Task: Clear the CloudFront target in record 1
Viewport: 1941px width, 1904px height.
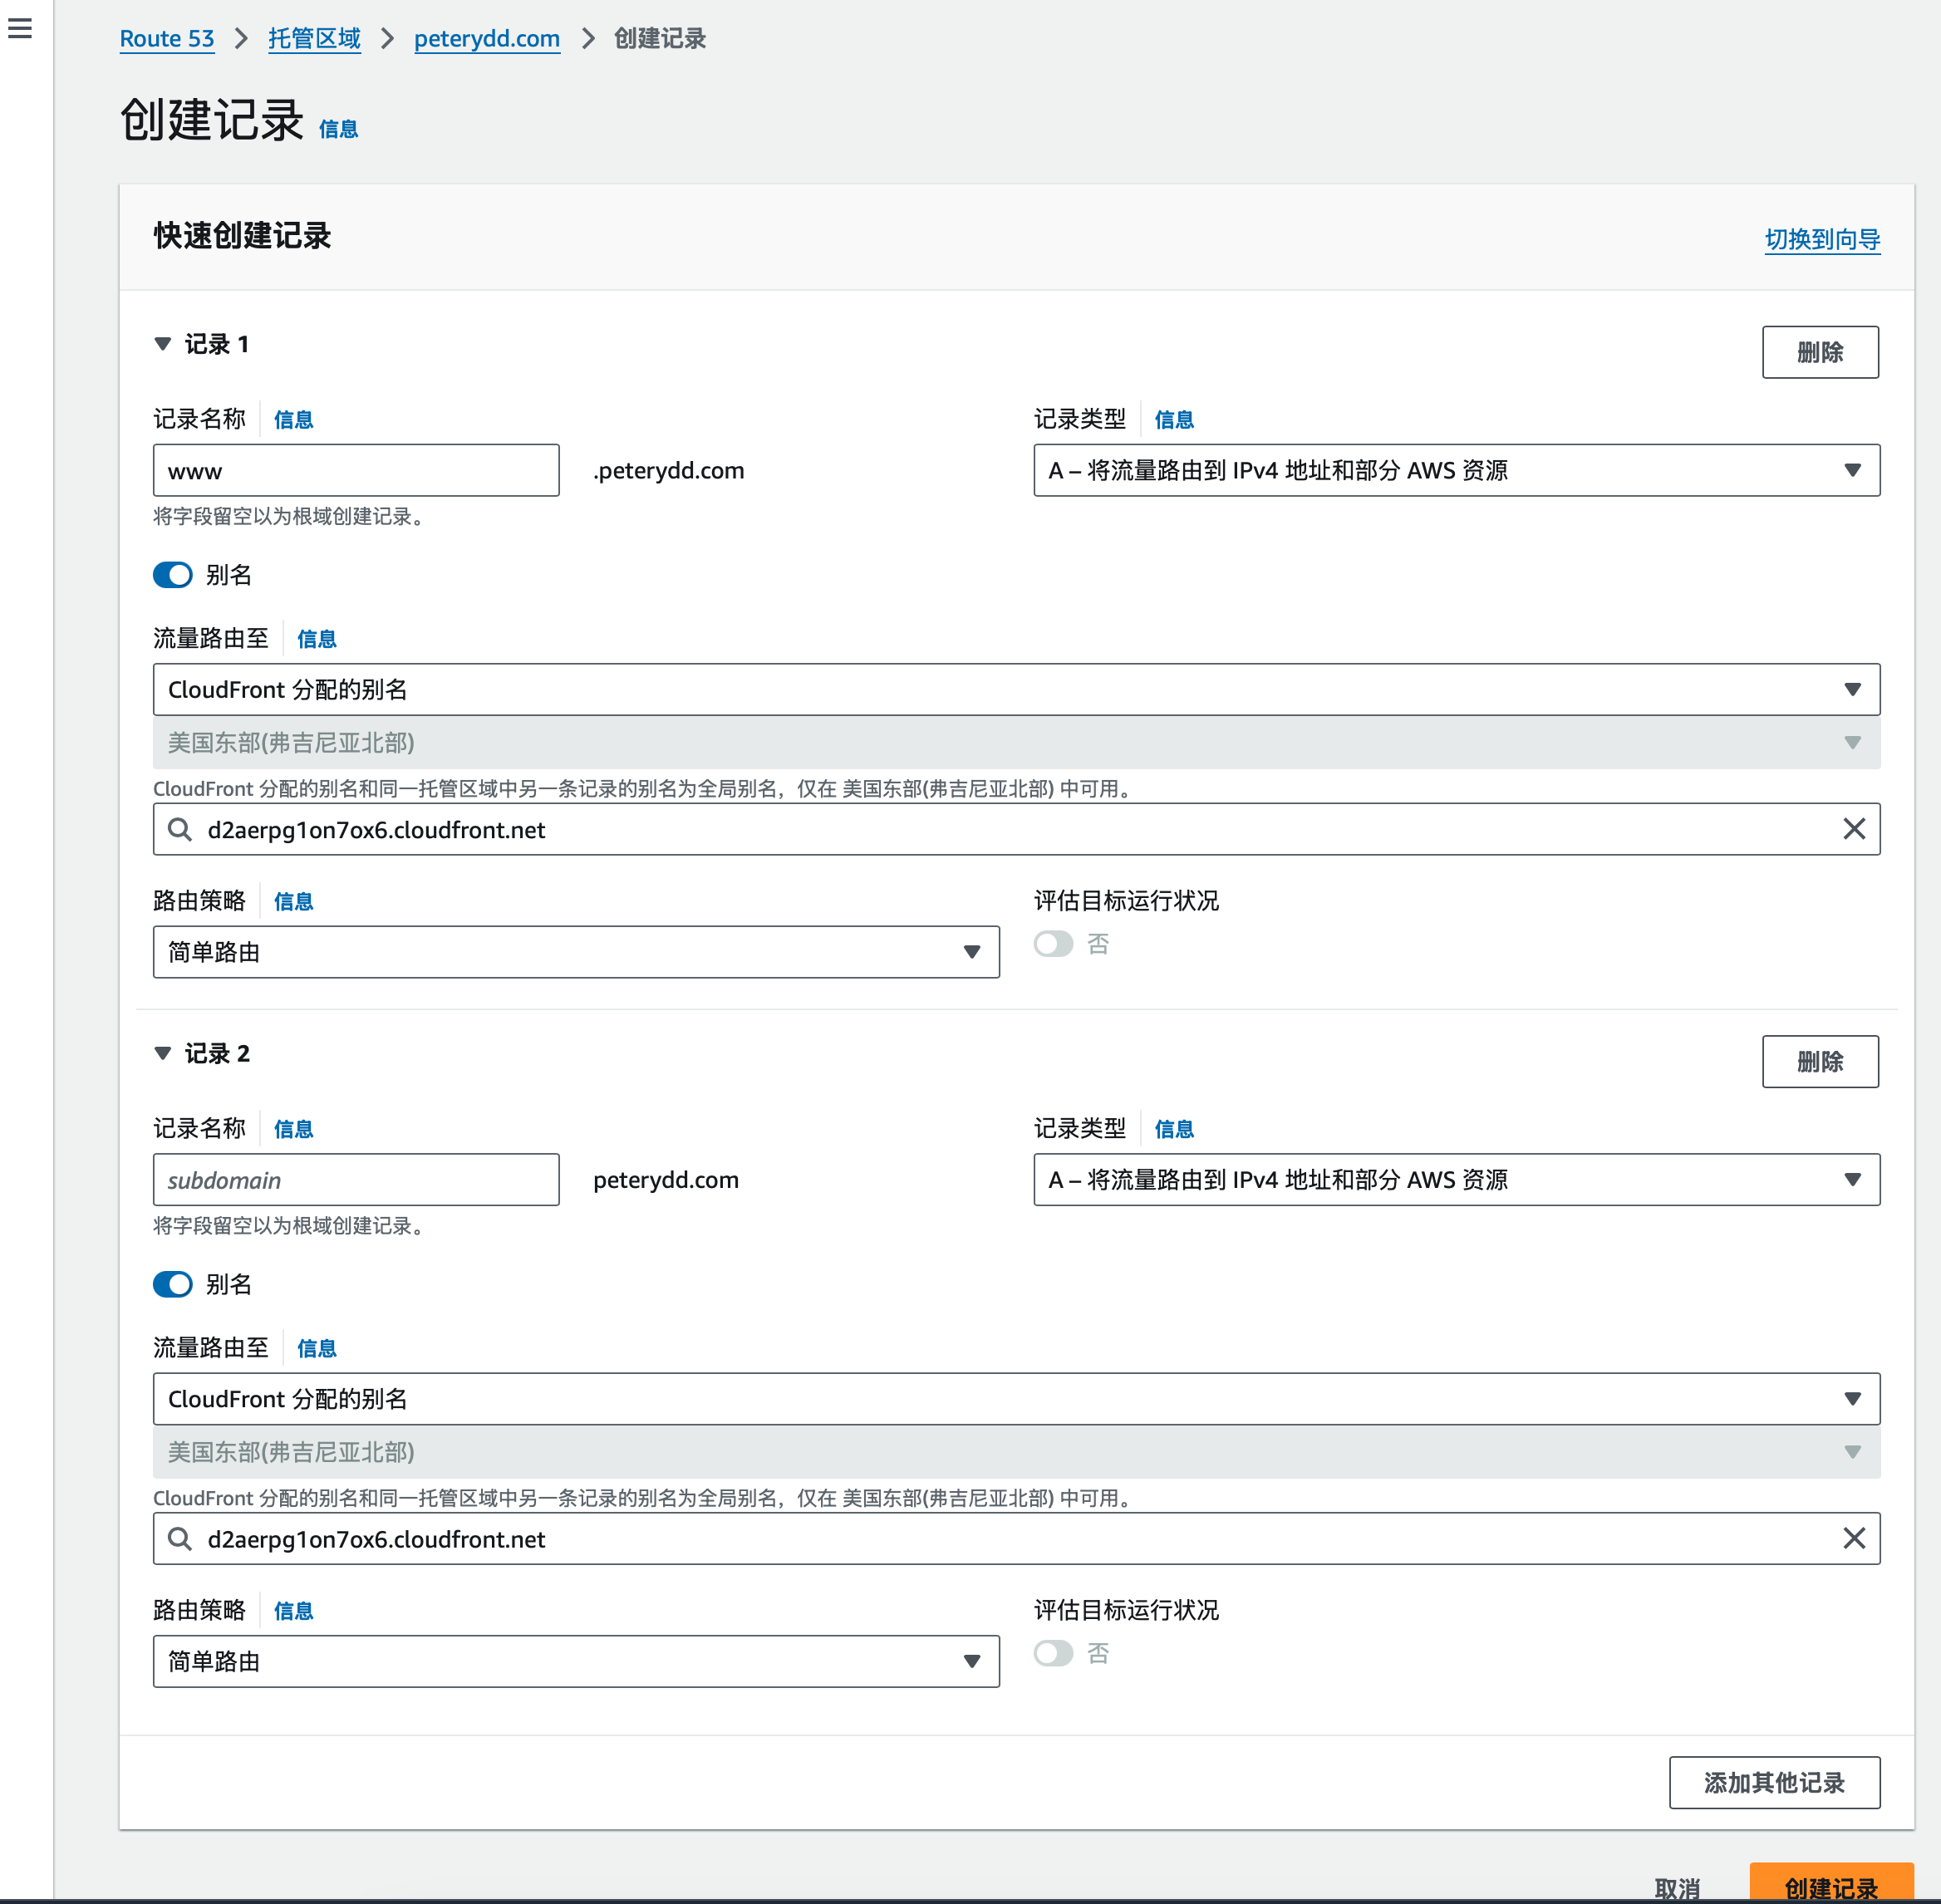Action: click(x=1853, y=829)
